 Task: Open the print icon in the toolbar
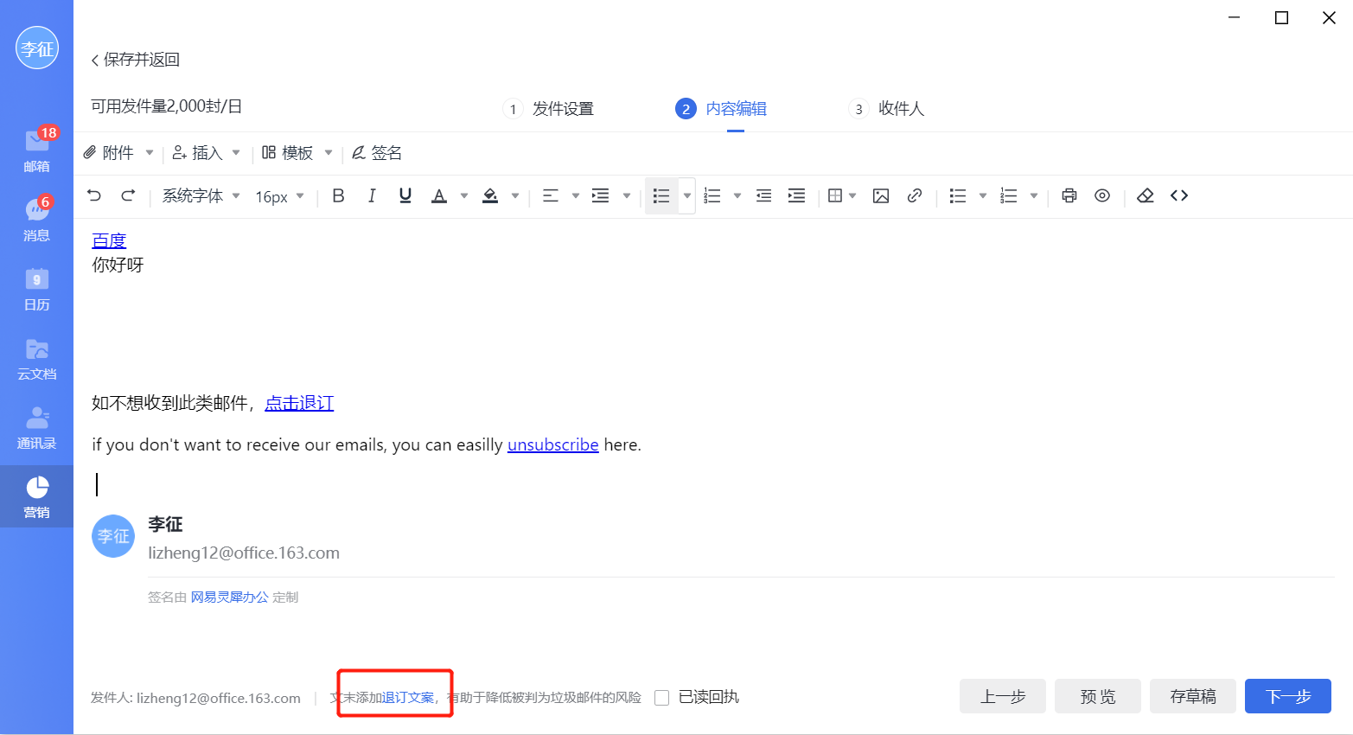pyautogui.click(x=1069, y=195)
